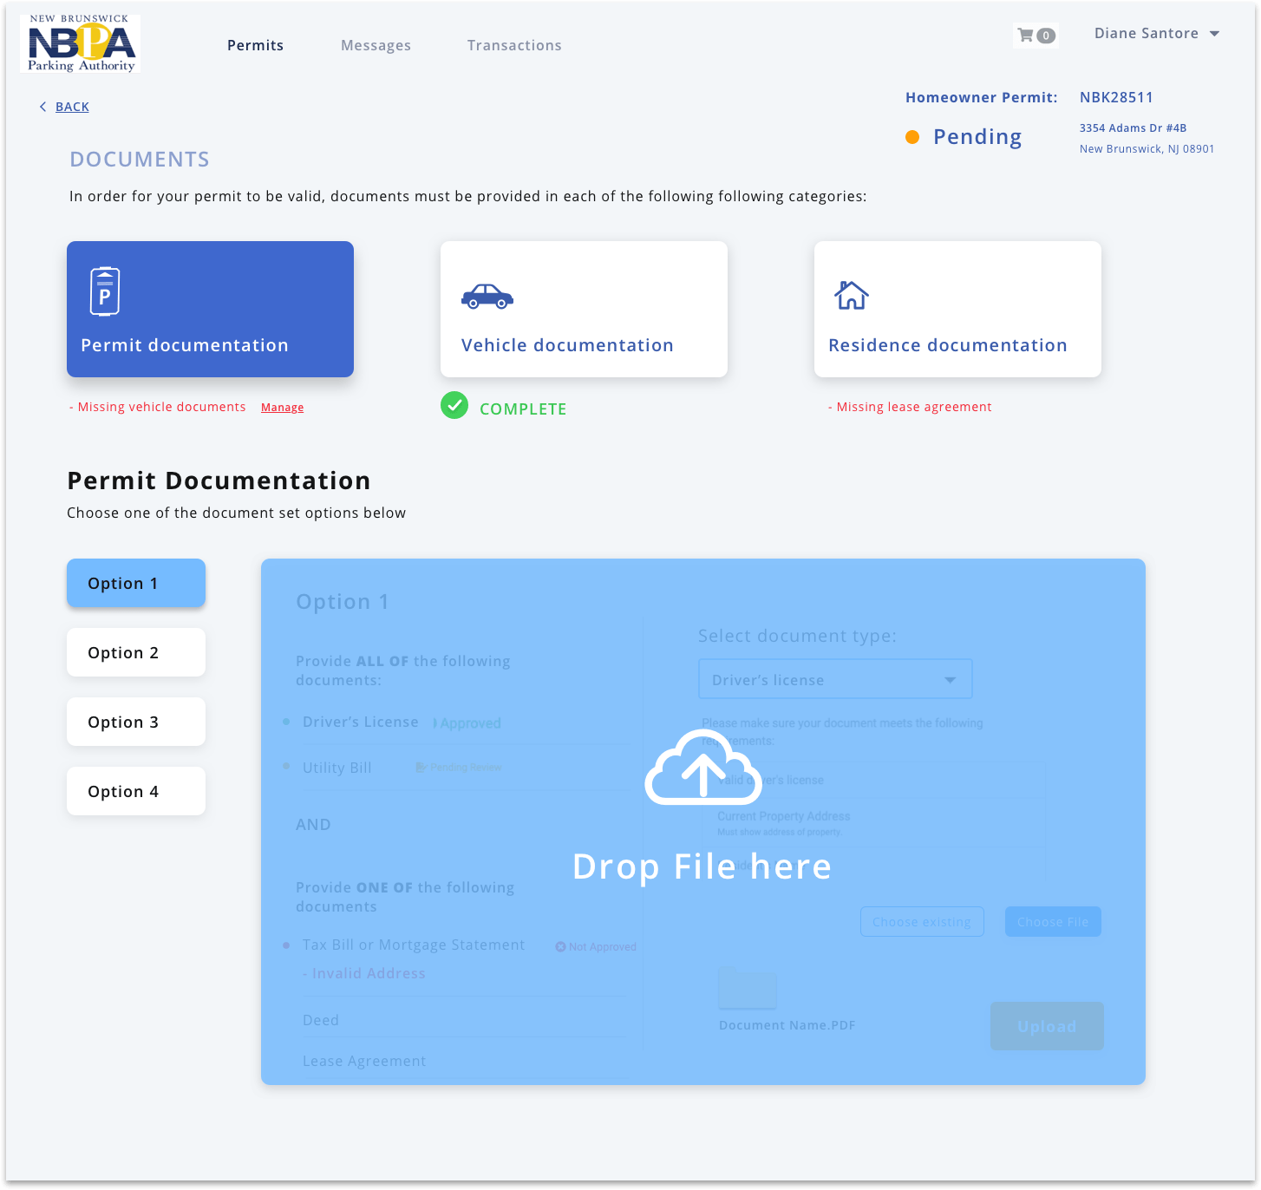
Task: Click the Manage link
Action: (x=282, y=407)
